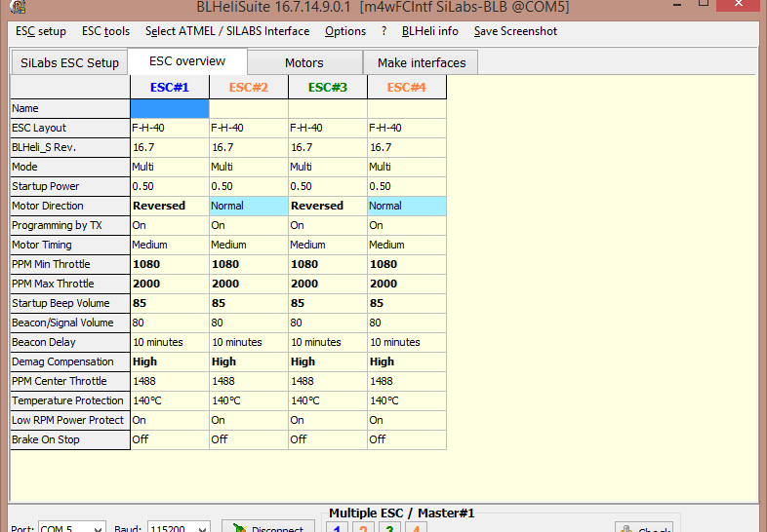The height and width of the screenshot is (532, 767).
Task: Click ESC#3 Demag Compensation High cell
Action: (x=328, y=362)
